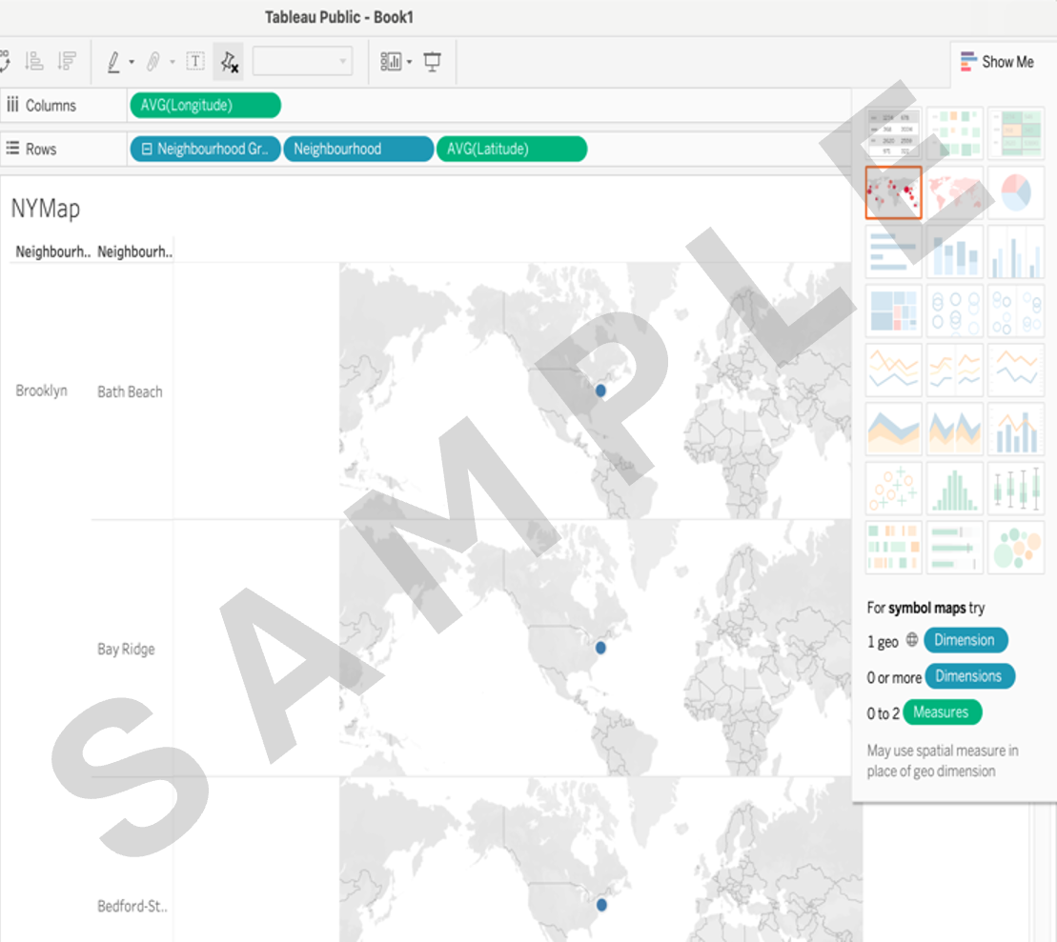Toggle the Show Me panel
The image size is (1057, 942).
[997, 62]
